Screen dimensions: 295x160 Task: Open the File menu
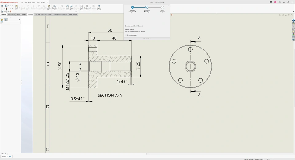(22, 2)
